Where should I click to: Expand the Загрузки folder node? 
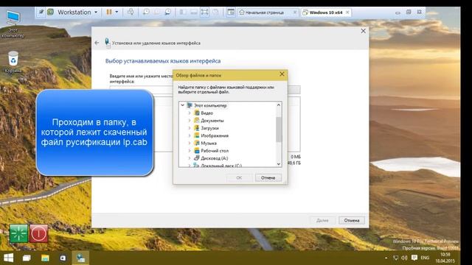pos(190,128)
